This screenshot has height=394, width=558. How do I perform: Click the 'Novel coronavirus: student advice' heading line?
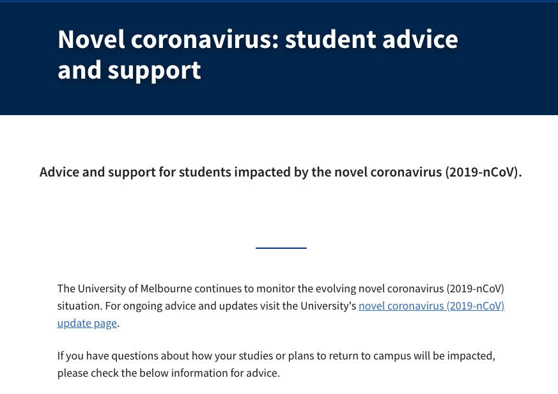click(258, 39)
